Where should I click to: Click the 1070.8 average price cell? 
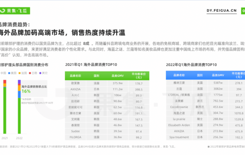[x=239, y=113]
